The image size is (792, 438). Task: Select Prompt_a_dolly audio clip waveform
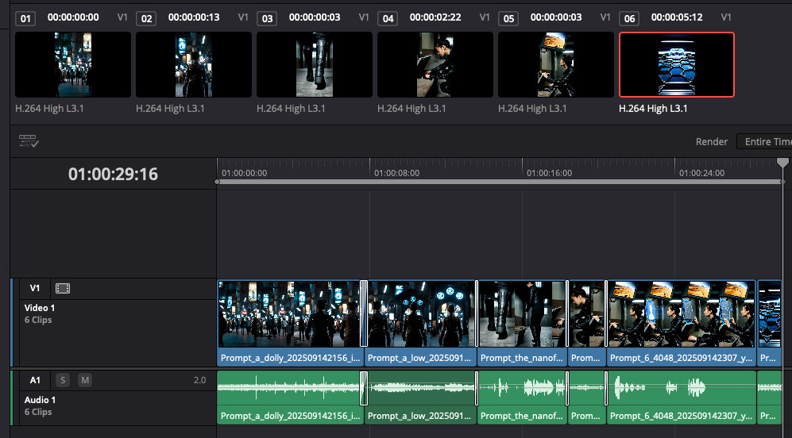pyautogui.click(x=290, y=388)
